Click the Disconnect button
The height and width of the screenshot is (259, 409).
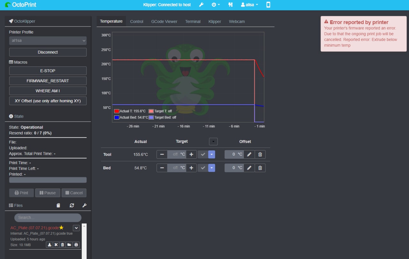48,52
